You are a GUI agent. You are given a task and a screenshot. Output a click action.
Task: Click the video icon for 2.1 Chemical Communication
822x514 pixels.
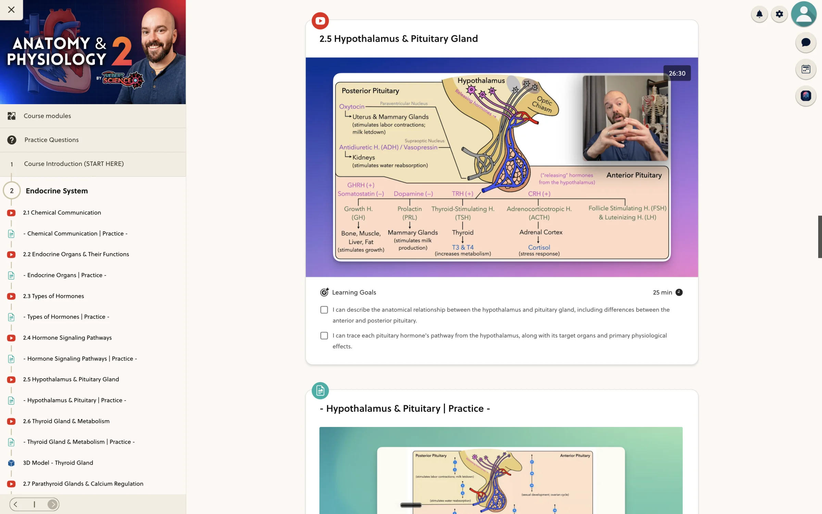click(11, 213)
